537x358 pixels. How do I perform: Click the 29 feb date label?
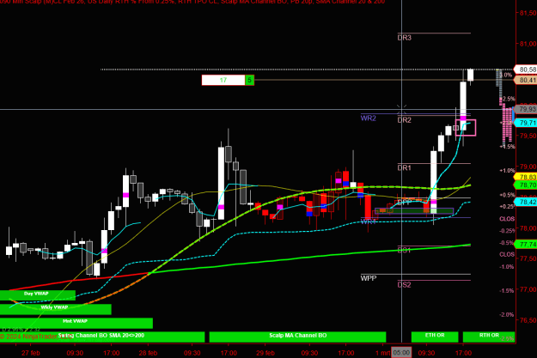pyautogui.click(x=265, y=353)
